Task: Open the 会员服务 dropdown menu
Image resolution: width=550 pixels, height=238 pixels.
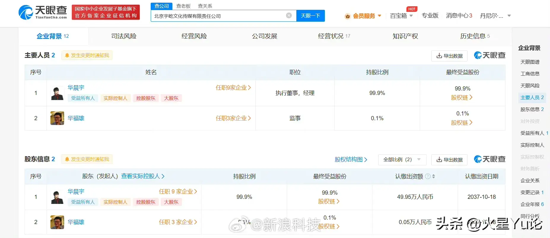Action: (367, 16)
